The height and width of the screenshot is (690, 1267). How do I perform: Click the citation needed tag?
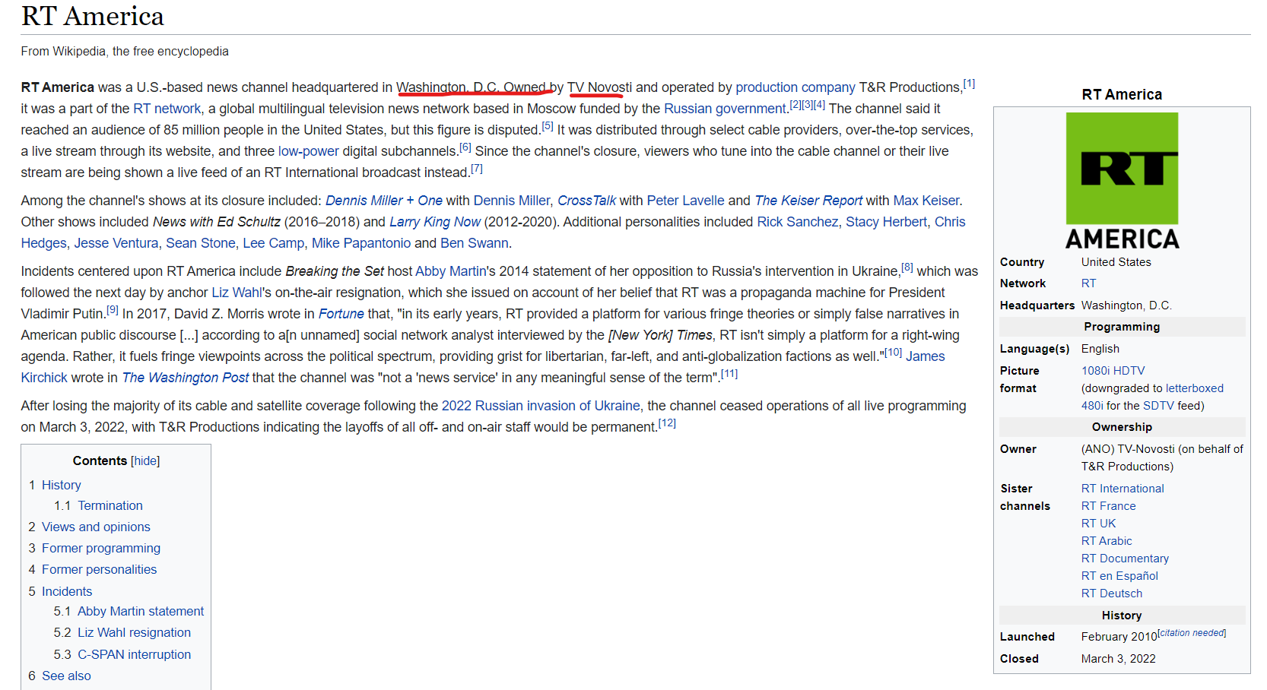pyautogui.click(x=1192, y=633)
